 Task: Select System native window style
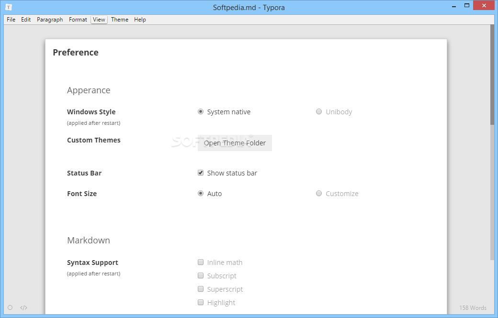tap(201, 111)
